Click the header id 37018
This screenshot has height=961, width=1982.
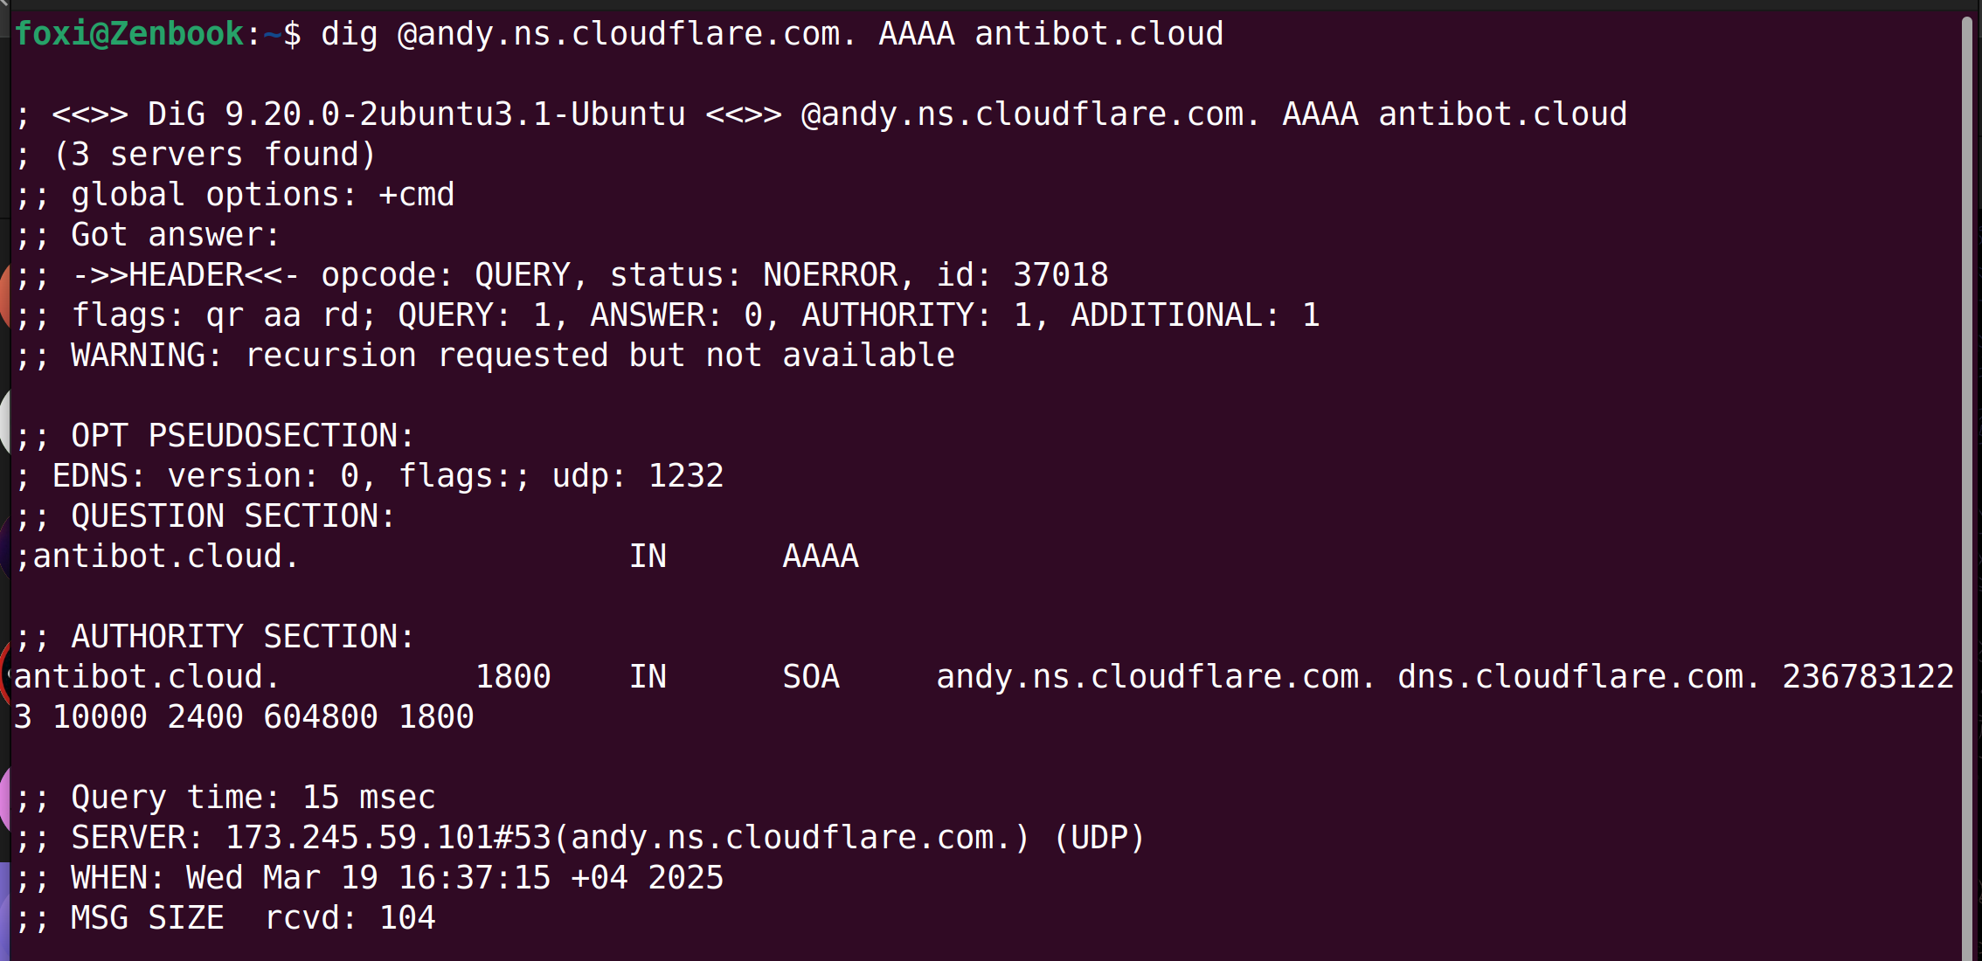pos(1060,275)
